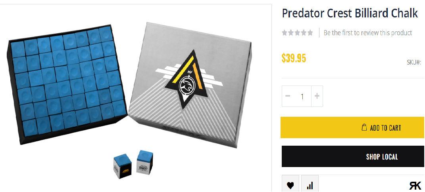Image resolution: width=425 pixels, height=192 pixels.
Task: Increase quantity with the plus button
Action: coord(317,96)
